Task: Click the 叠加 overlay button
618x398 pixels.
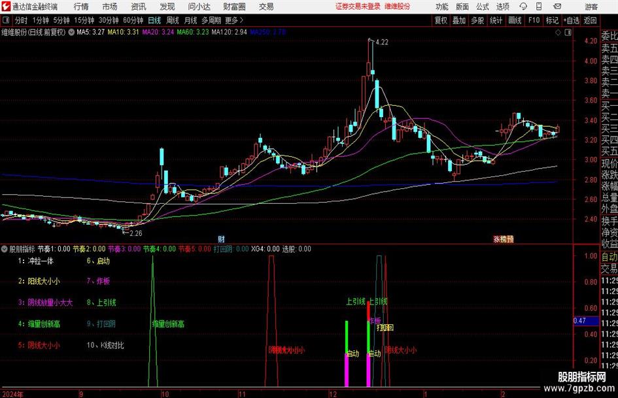Action: (x=459, y=20)
